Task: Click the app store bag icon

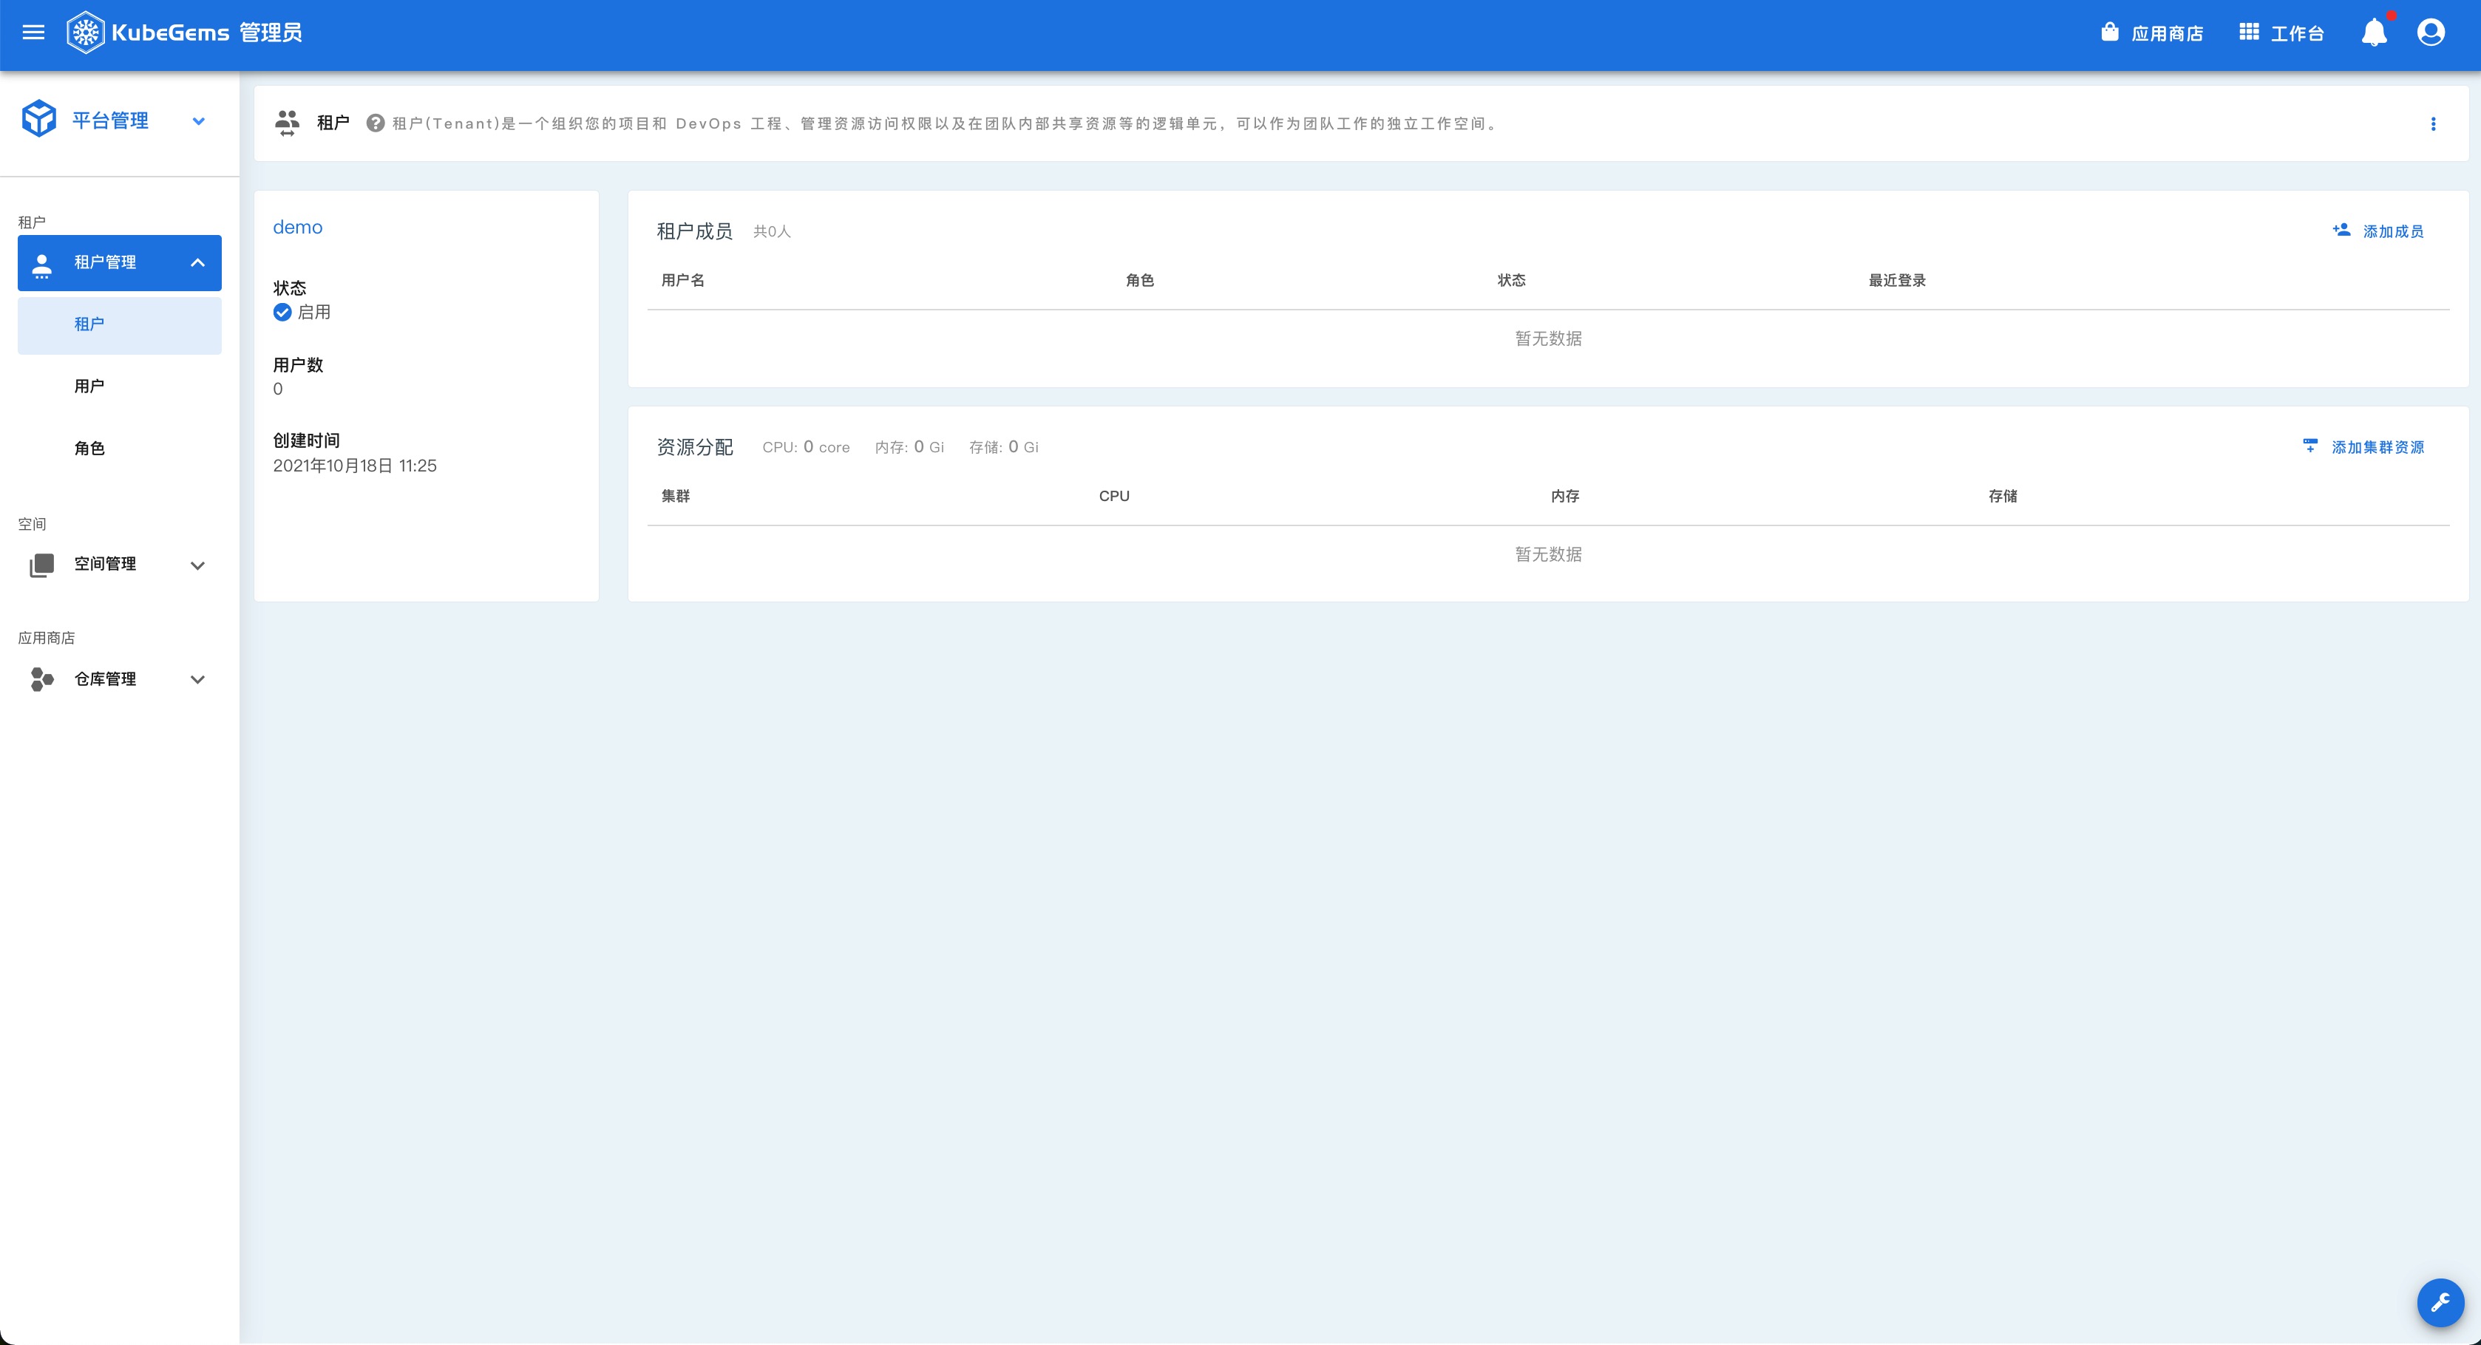Action: point(2109,32)
